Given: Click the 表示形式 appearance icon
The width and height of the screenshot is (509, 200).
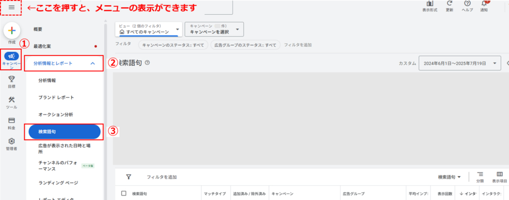Looking at the screenshot, I should [430, 4].
